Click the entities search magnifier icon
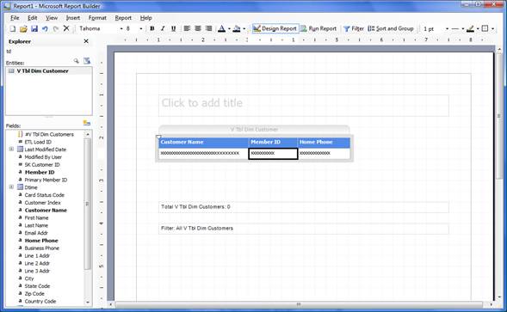 [76, 61]
